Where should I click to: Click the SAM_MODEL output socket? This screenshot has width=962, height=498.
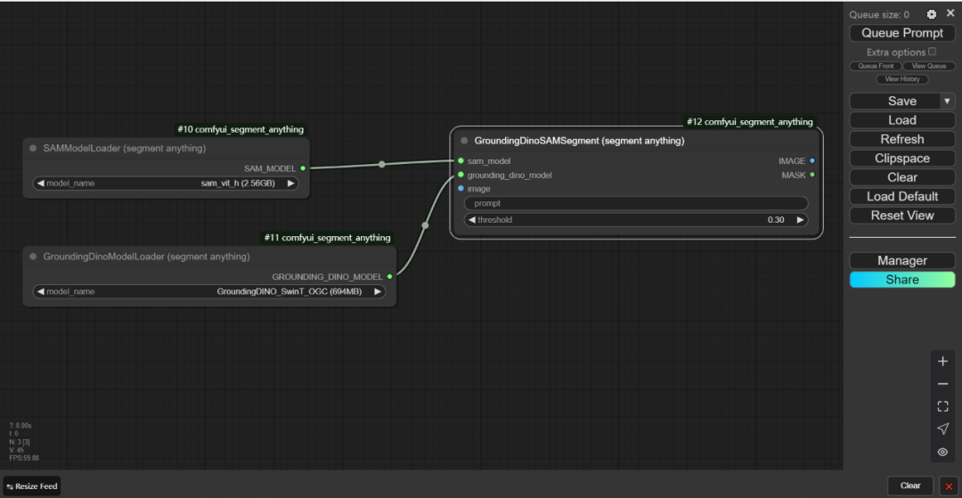pos(303,168)
